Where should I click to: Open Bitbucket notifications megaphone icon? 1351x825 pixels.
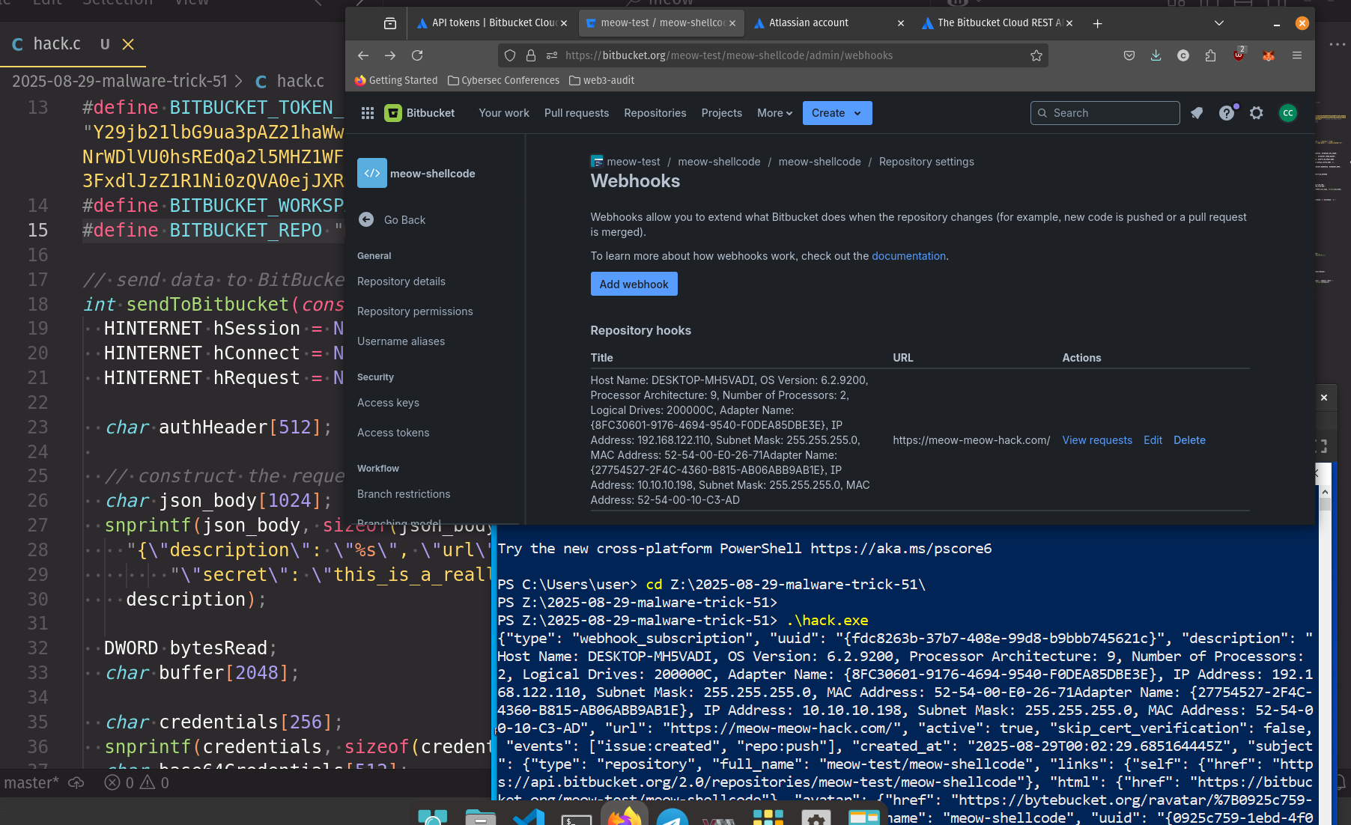(1197, 113)
